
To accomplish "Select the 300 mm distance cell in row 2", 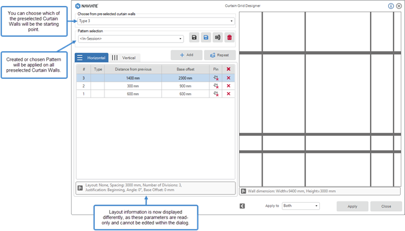I will coord(133,86).
